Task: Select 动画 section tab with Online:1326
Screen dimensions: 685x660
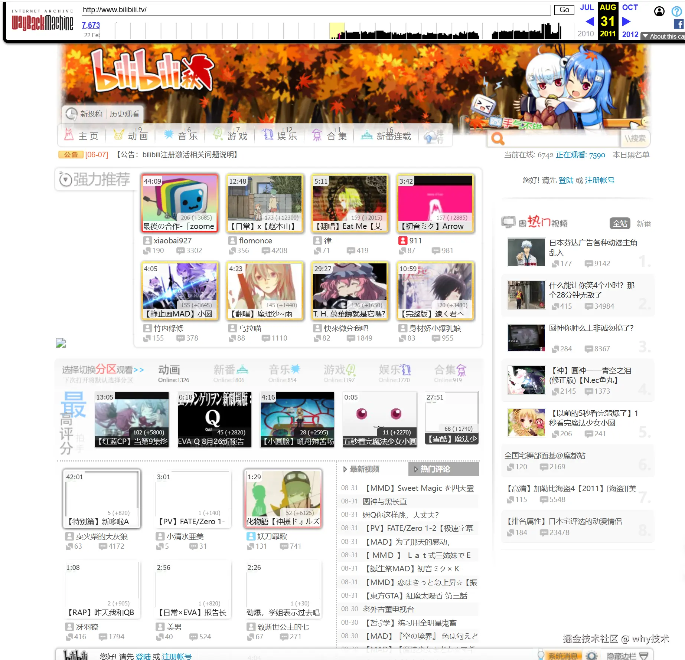Action: click(173, 373)
